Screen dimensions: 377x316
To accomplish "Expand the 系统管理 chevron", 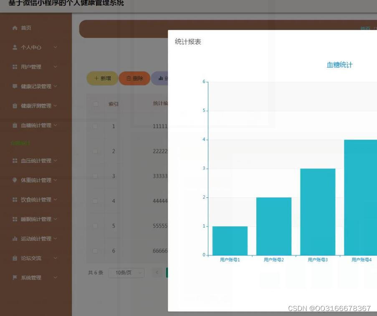I will [55, 277].
